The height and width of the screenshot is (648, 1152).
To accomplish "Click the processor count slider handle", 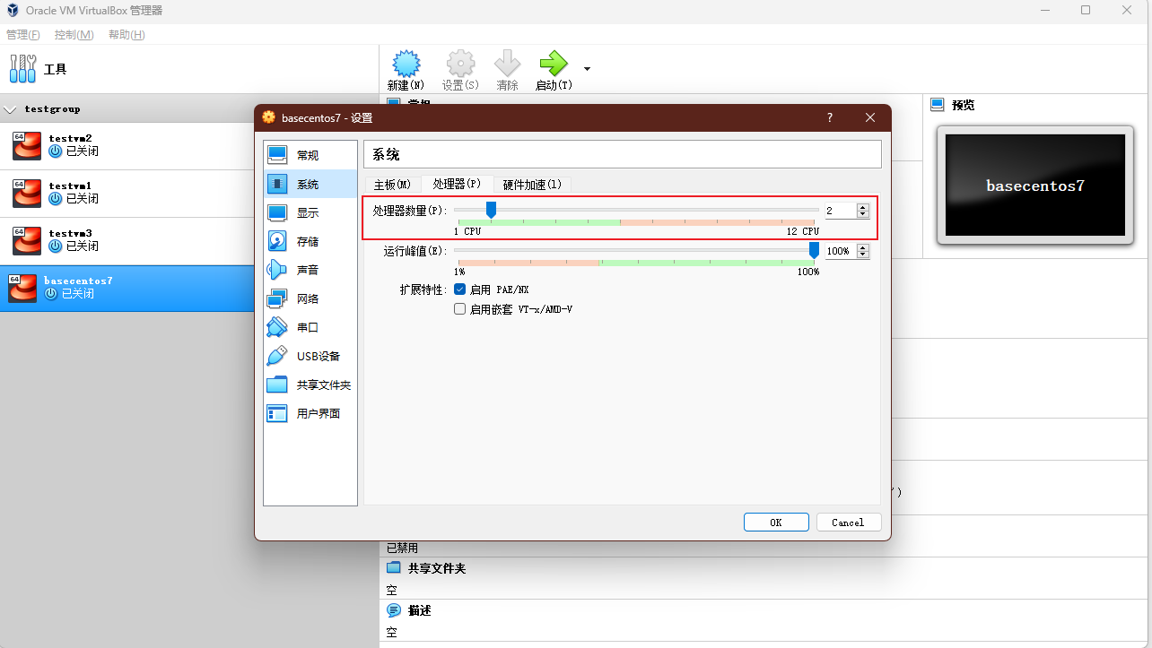I will coord(491,210).
